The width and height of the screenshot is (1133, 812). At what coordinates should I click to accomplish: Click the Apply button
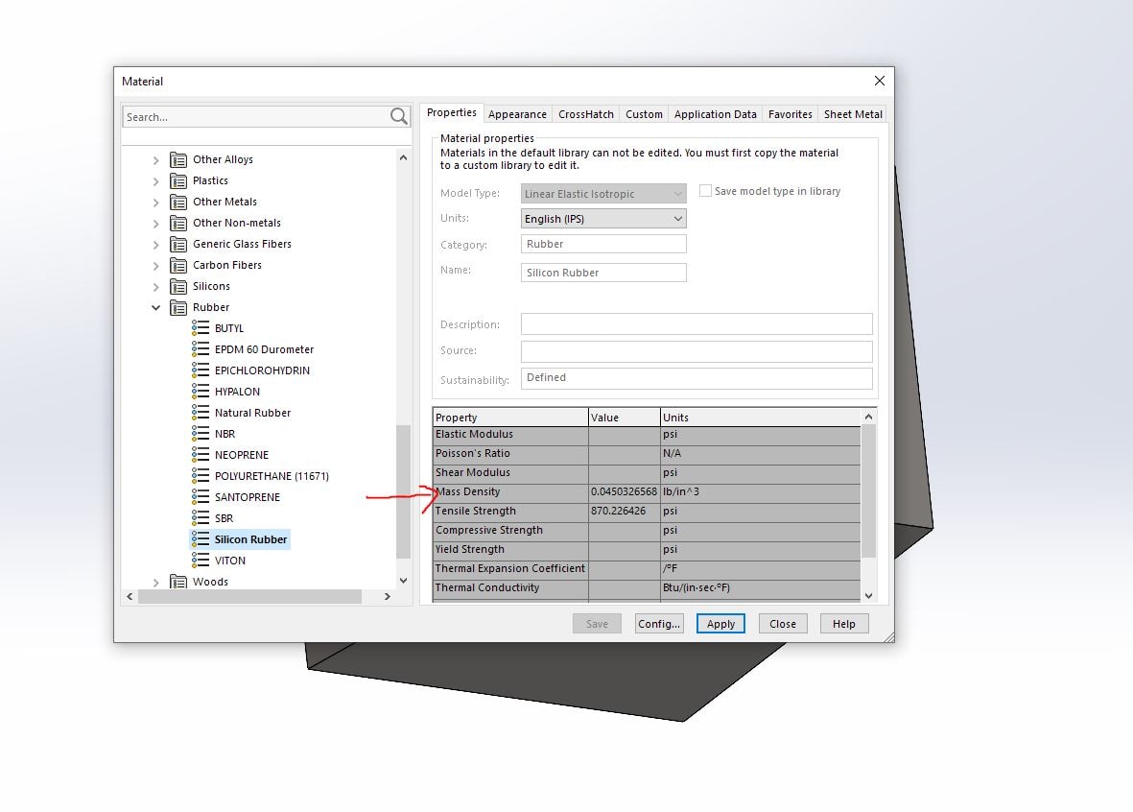(720, 623)
